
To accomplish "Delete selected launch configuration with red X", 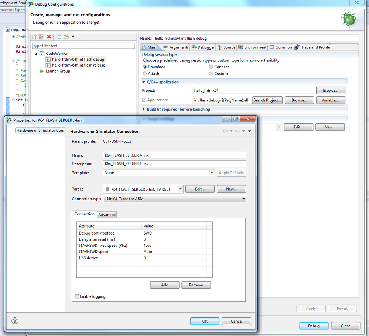I will tap(49, 37).
